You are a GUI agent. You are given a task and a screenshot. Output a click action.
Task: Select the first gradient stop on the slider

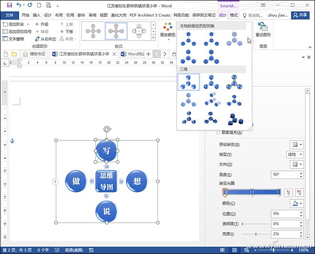(225, 192)
